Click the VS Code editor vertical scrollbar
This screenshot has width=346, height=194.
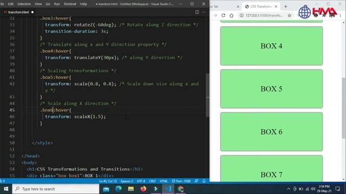click(208, 95)
